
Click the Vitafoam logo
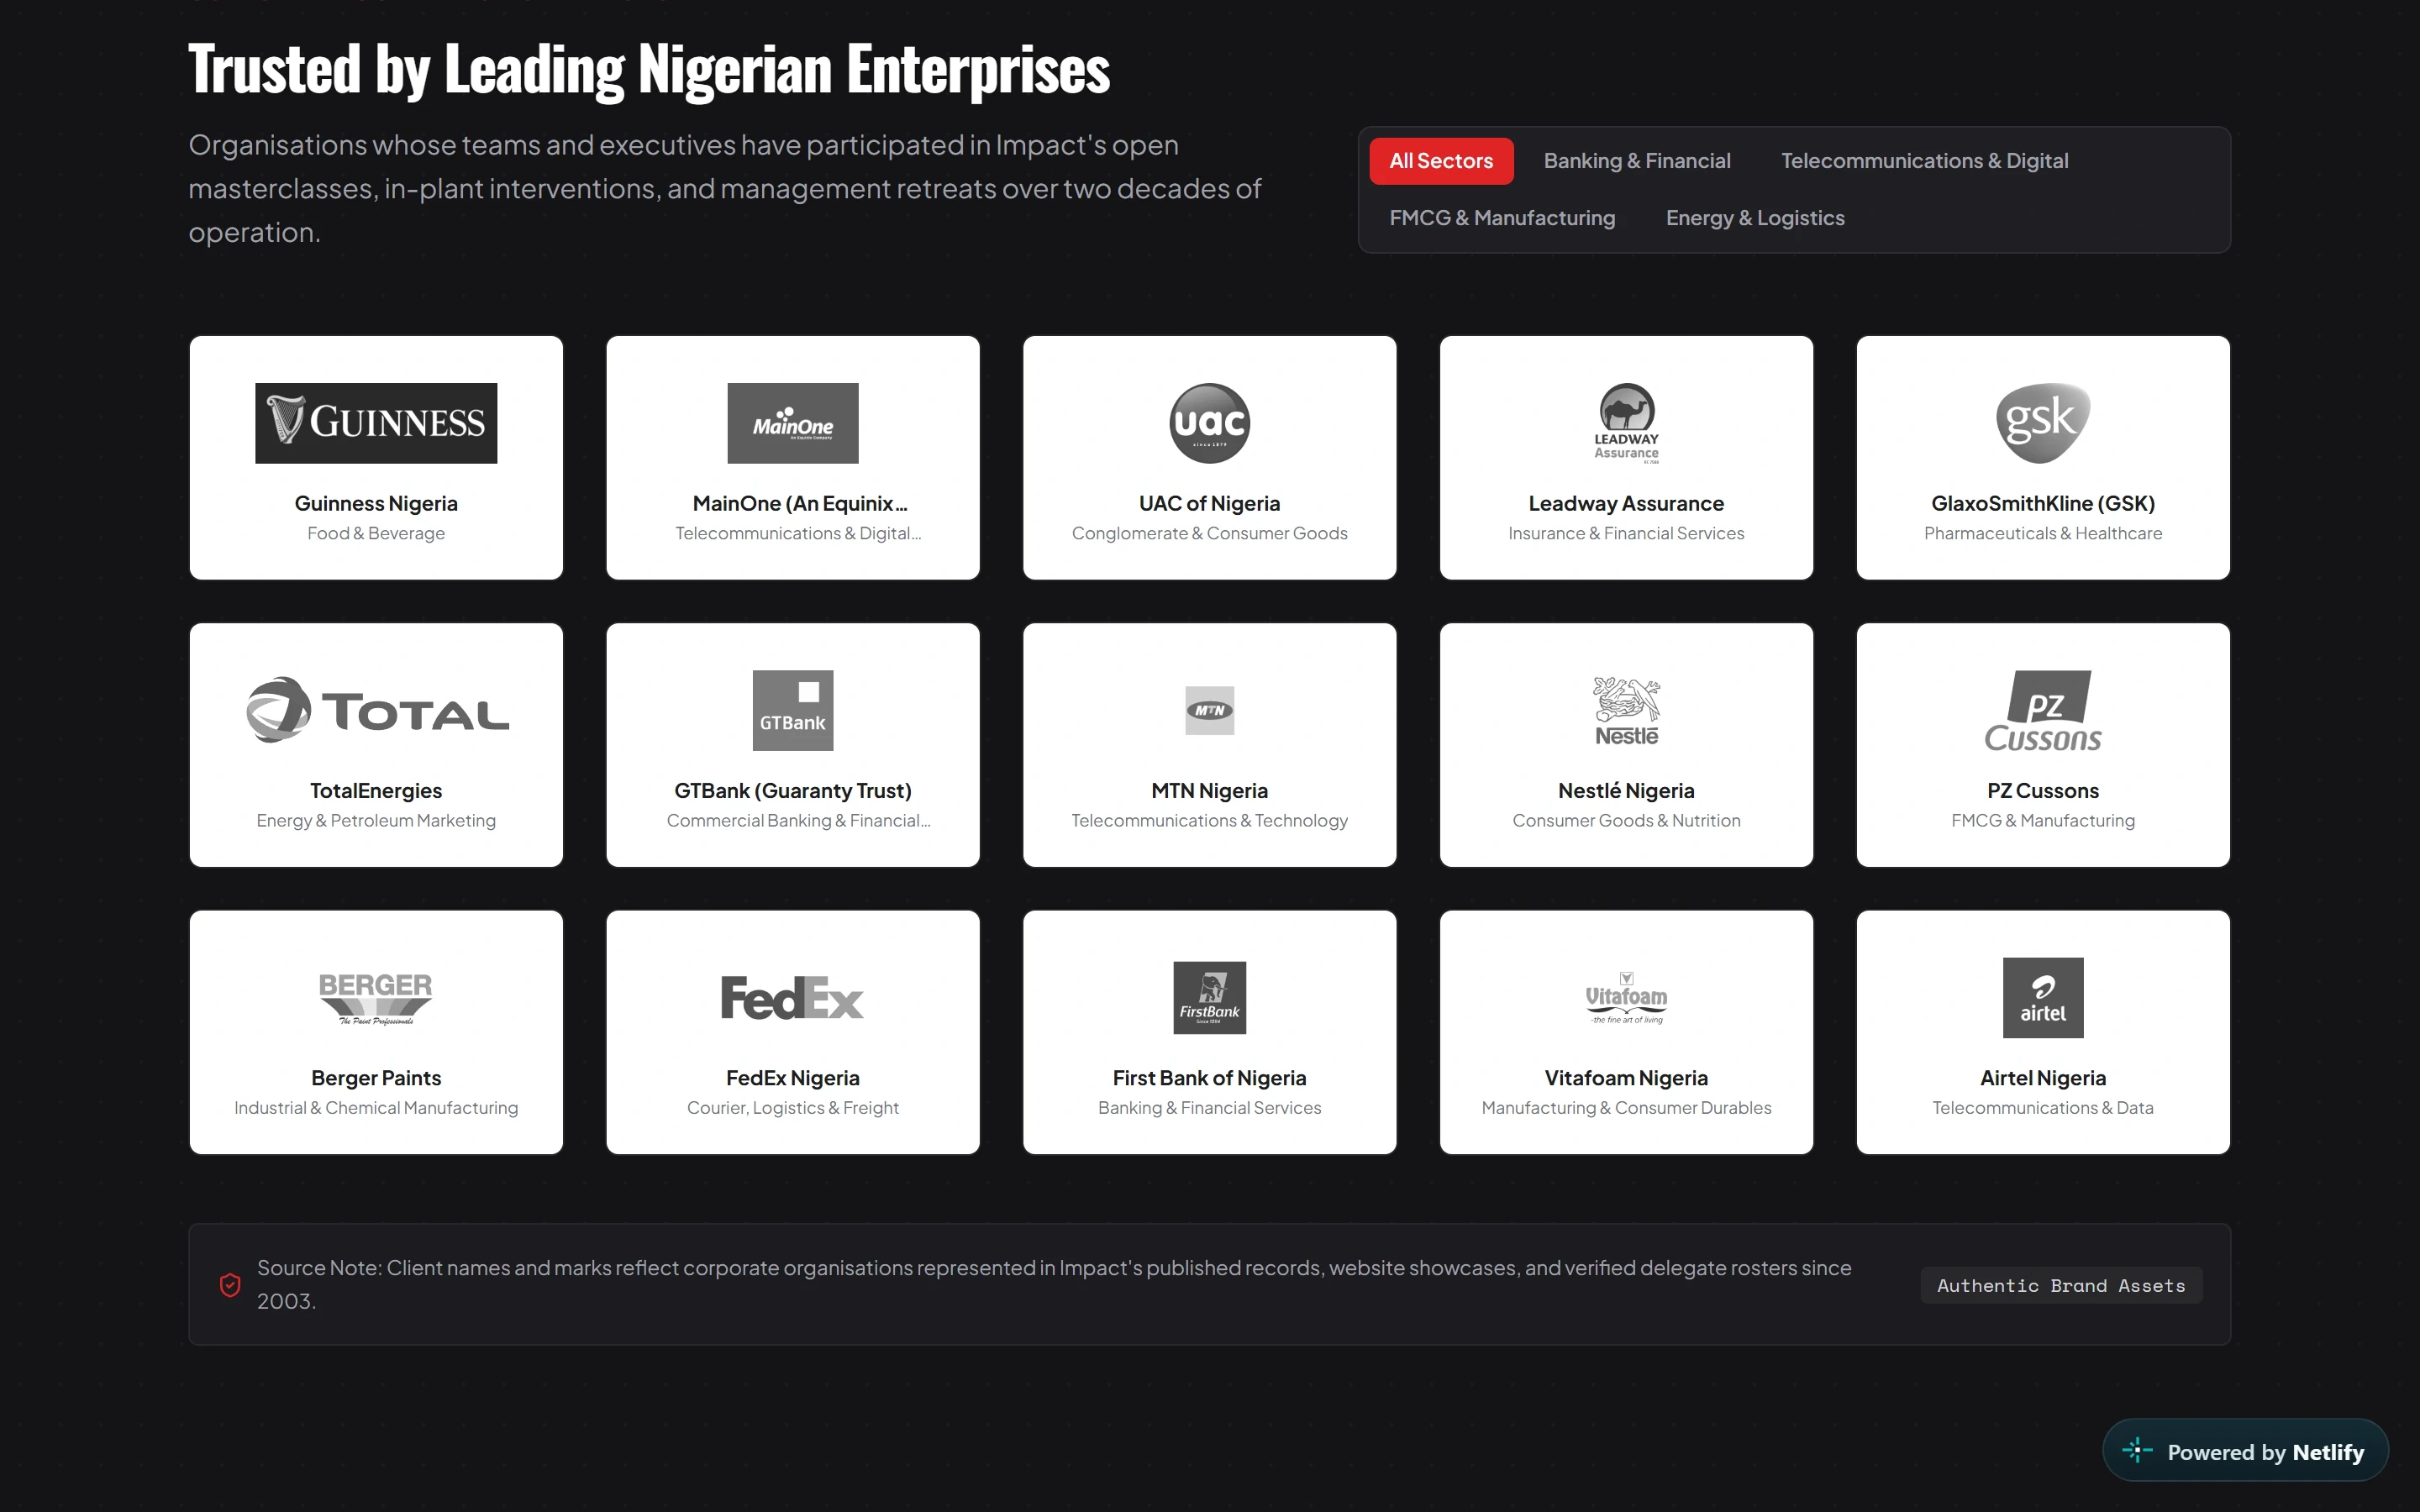(x=1626, y=998)
